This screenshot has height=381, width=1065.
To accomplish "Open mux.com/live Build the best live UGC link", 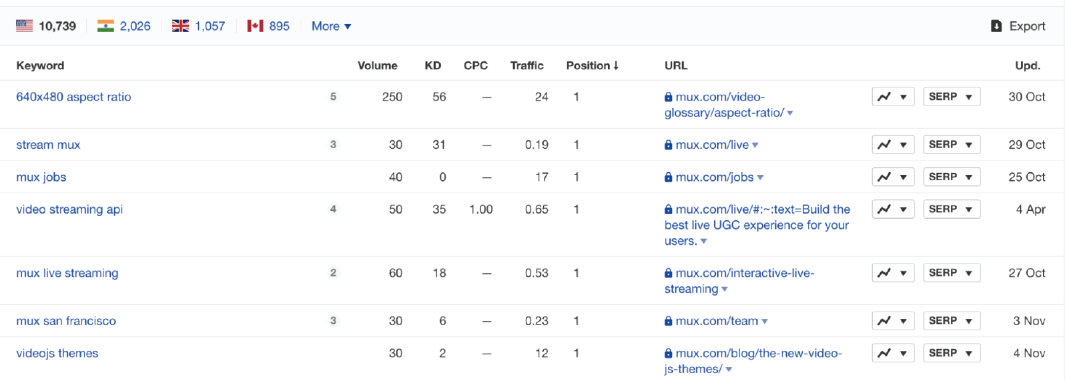I will click(757, 225).
